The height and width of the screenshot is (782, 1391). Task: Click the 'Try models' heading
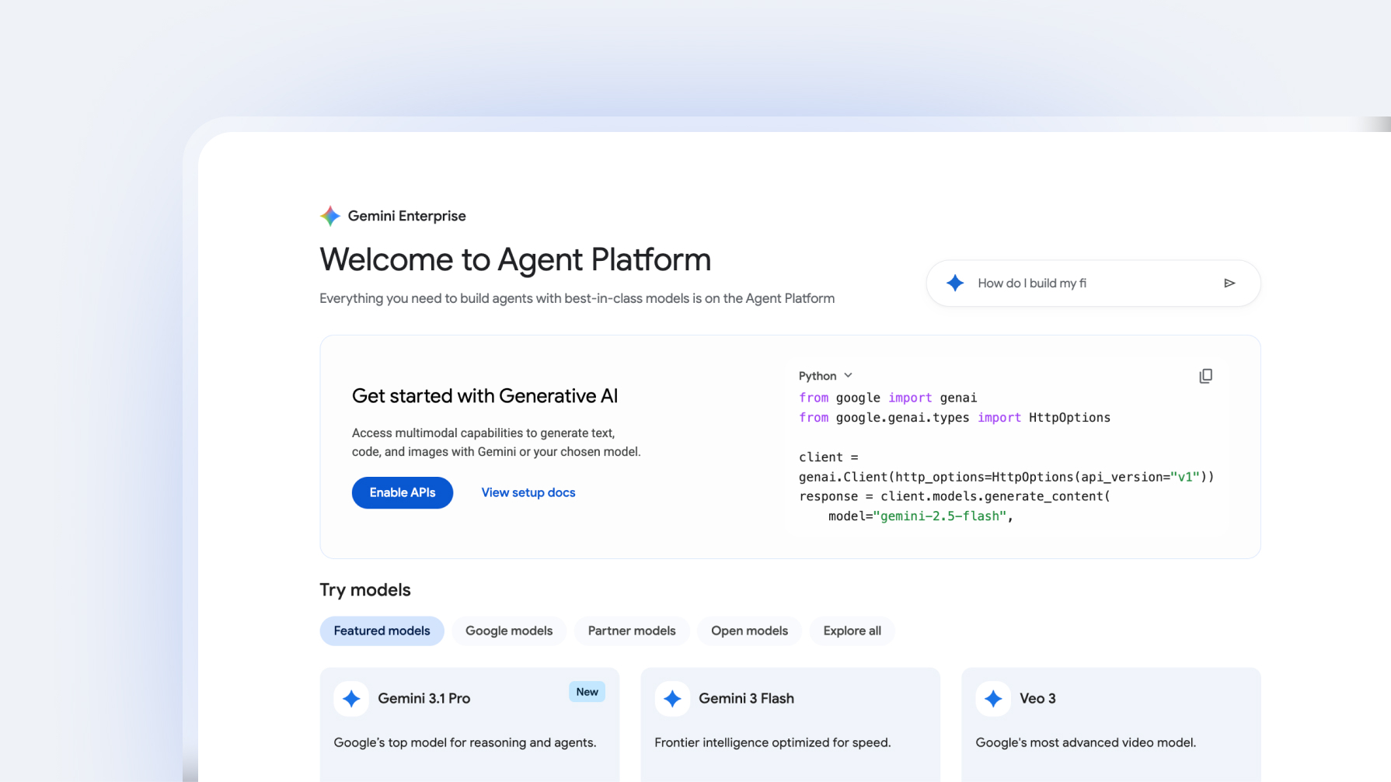click(365, 590)
